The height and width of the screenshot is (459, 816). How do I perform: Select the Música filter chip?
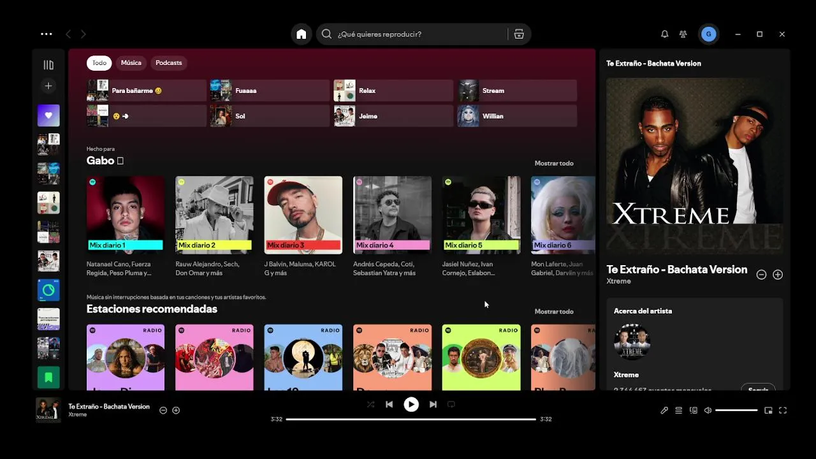point(131,63)
